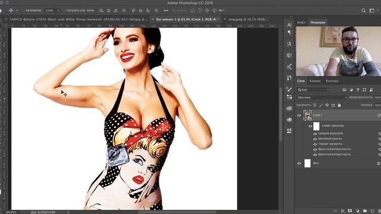Select the Слой 1 layer thumbnail
This screenshot has width=381, height=214.
[x=308, y=115]
